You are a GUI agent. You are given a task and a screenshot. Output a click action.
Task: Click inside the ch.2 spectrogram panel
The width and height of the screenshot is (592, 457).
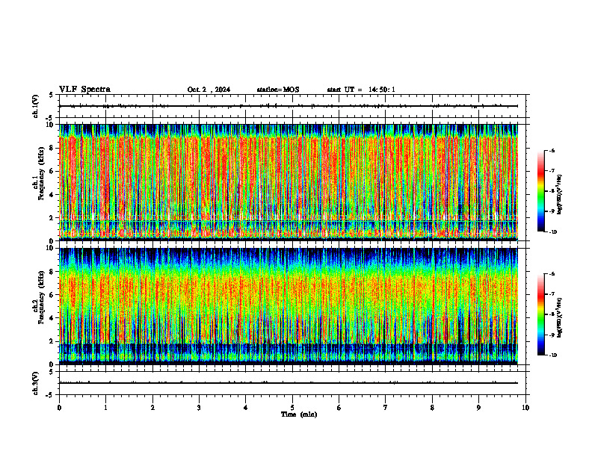click(x=289, y=306)
